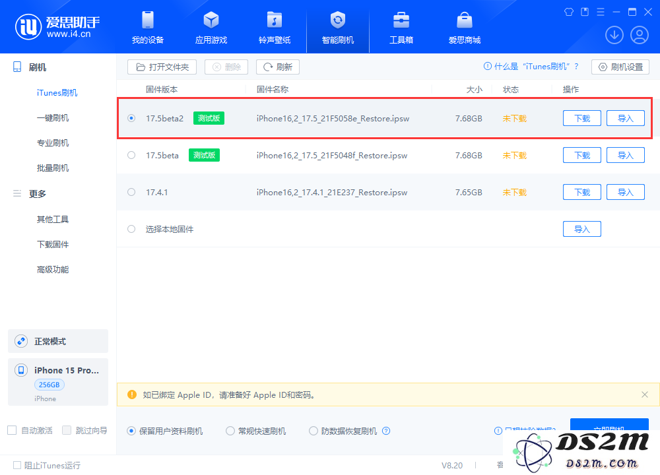Click the 刷新 refresh button
Viewport: 660px width, 475px height.
tap(278, 67)
